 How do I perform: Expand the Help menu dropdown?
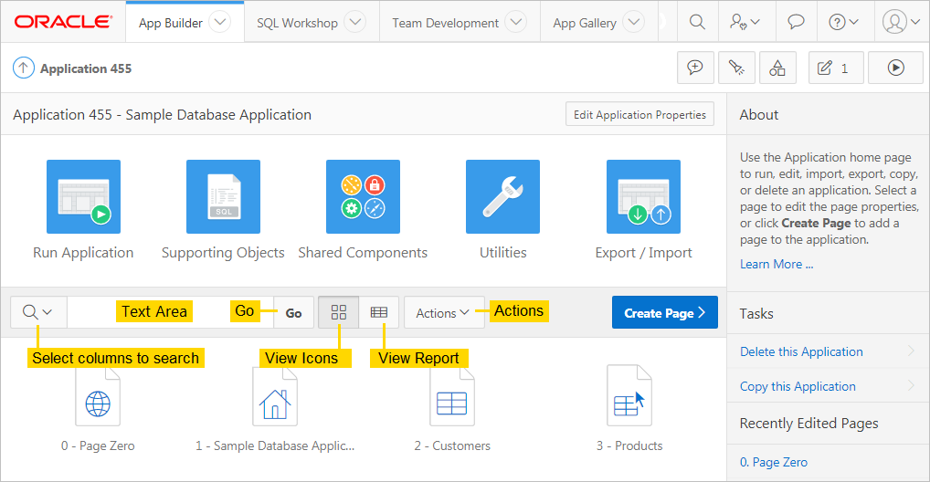pyautogui.click(x=842, y=22)
